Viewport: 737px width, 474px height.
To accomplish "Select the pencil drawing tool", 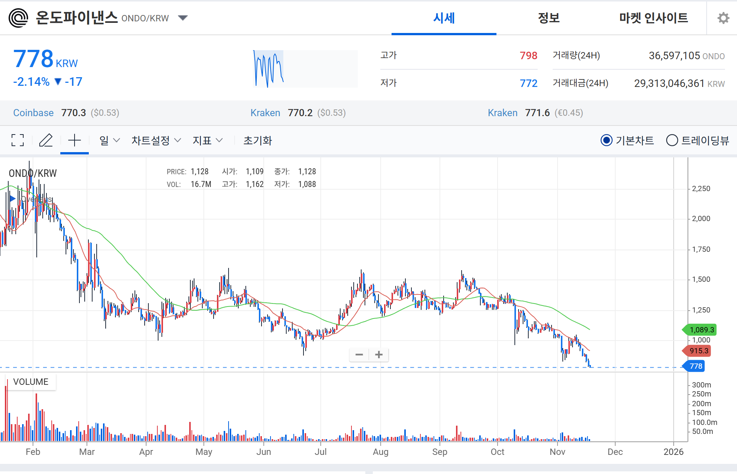I will (x=46, y=141).
